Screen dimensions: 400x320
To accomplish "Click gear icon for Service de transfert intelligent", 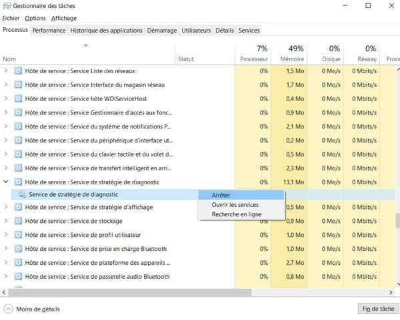I will point(18,168).
